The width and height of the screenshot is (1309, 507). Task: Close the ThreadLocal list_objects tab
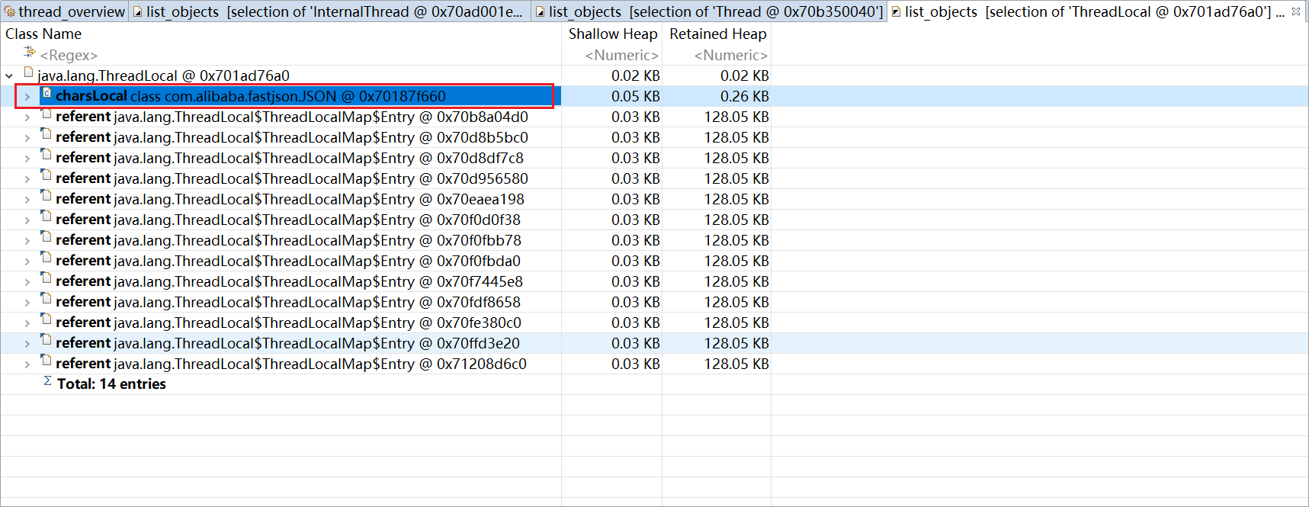click(1296, 11)
